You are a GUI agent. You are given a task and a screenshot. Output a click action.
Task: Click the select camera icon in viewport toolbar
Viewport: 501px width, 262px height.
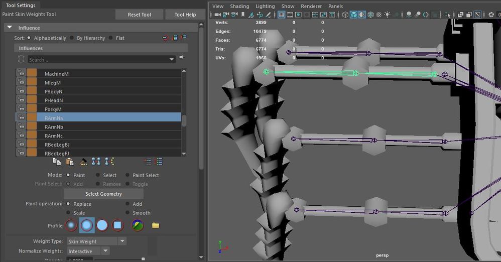click(217, 15)
